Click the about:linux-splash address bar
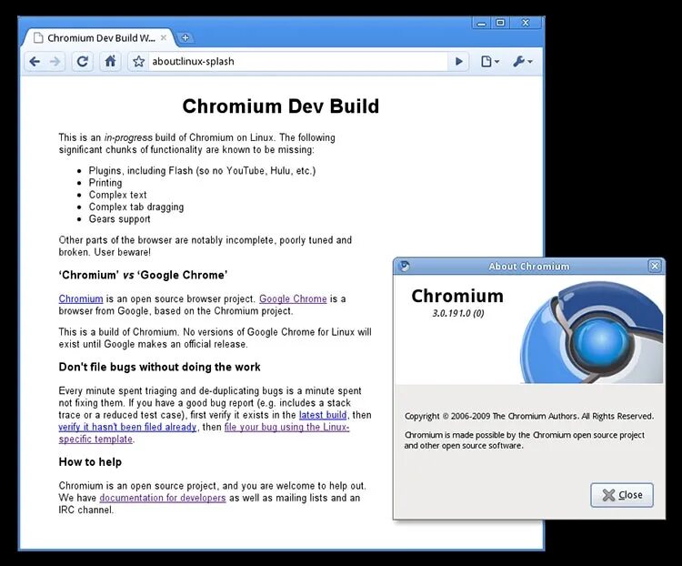 pos(297,61)
